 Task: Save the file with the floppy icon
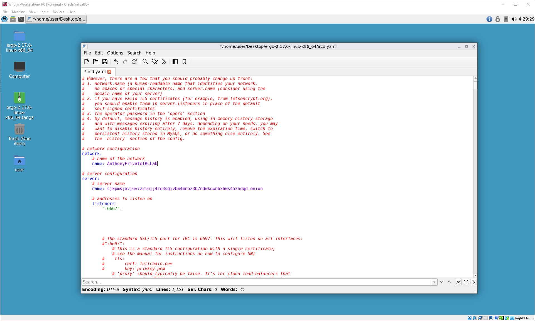(105, 62)
